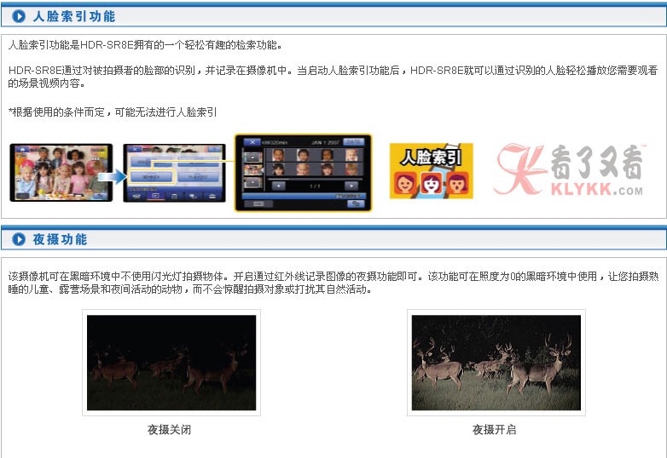This screenshot has height=458, width=667.
Task: Click the previous page arrow in face index screen
Action: click(279, 186)
